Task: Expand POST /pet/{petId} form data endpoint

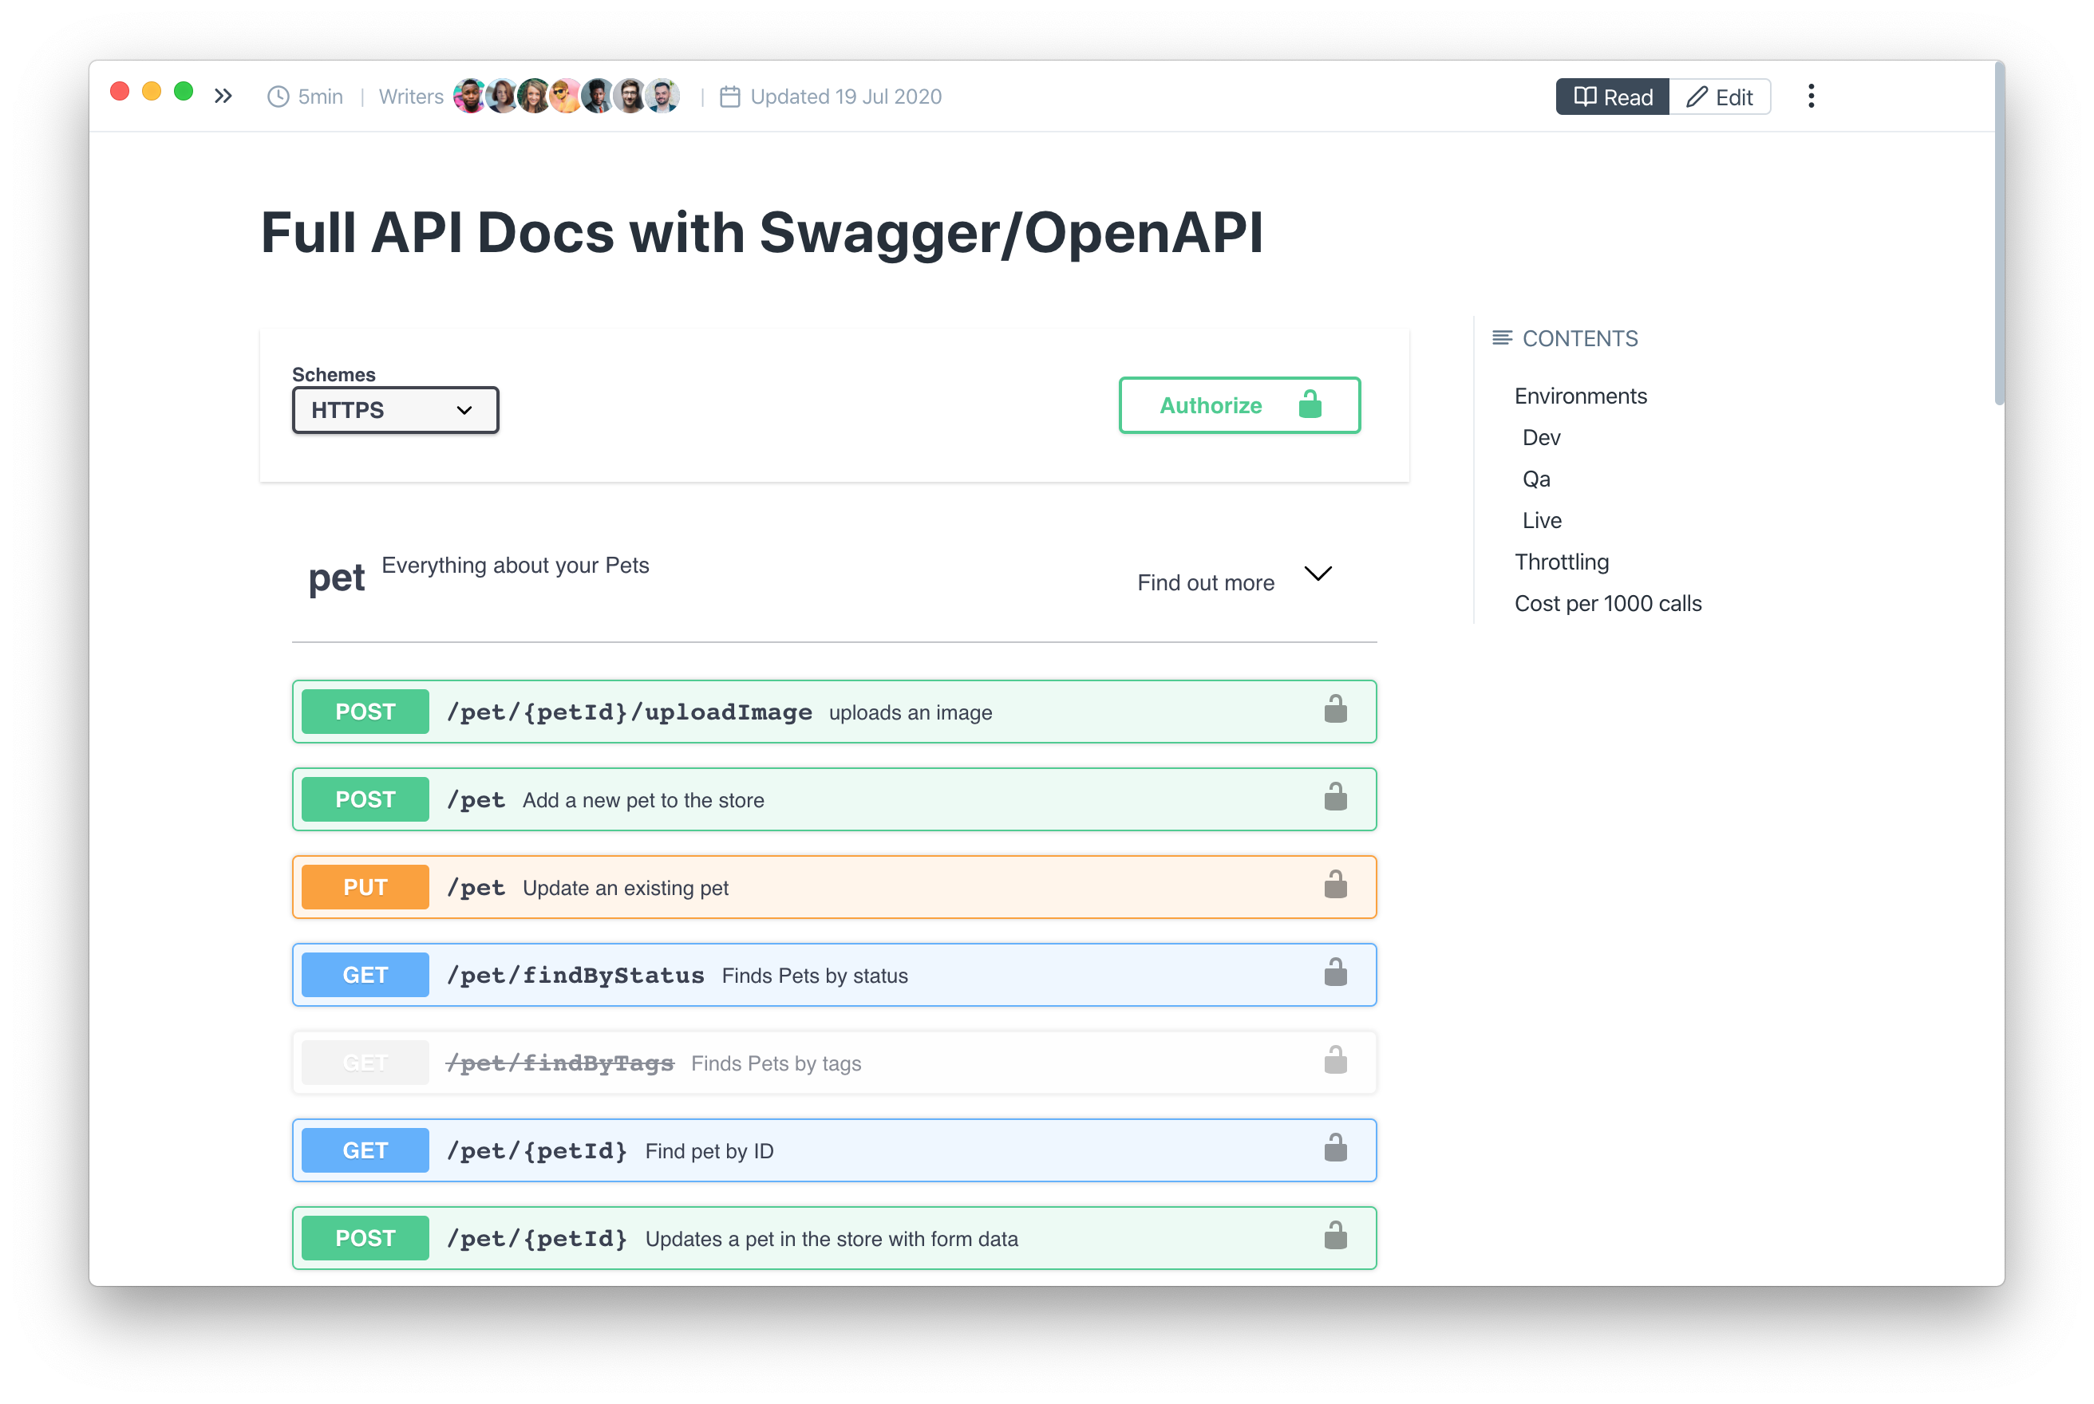Action: pyautogui.click(x=834, y=1238)
